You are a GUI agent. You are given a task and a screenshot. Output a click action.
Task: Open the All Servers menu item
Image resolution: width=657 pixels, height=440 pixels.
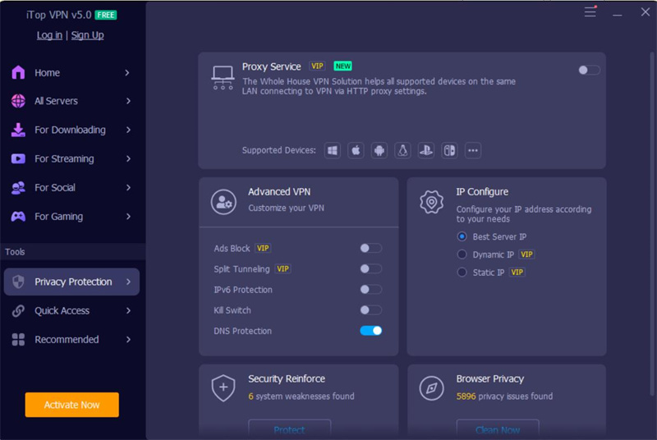[x=71, y=101]
